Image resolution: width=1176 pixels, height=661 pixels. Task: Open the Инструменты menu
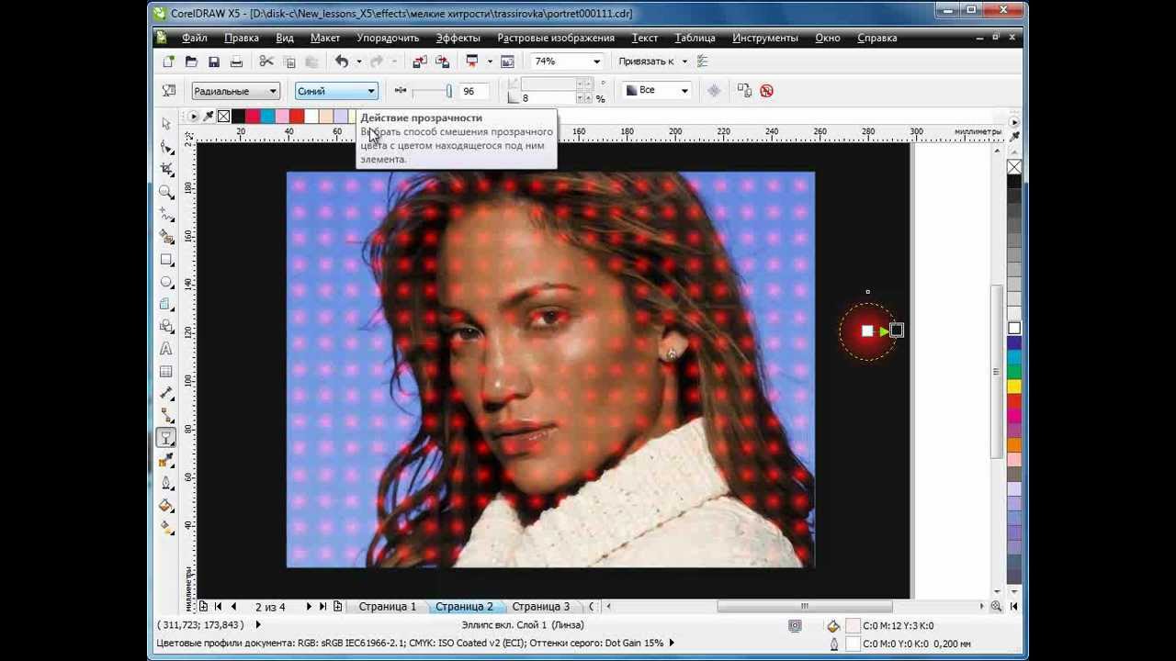765,38
